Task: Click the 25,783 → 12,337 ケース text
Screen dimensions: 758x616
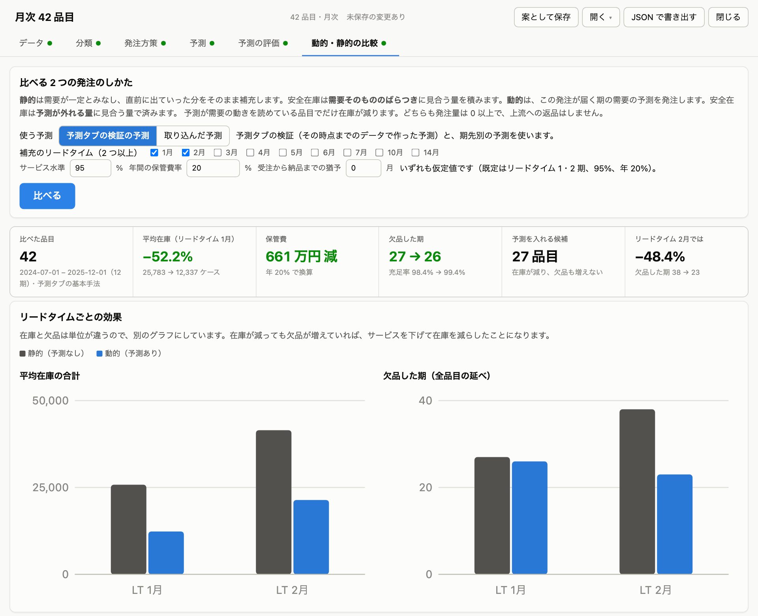Action: tap(181, 272)
